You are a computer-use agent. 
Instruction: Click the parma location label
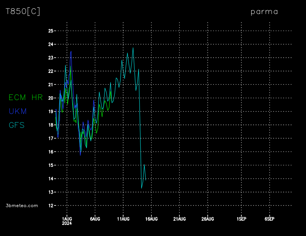pos(264,12)
